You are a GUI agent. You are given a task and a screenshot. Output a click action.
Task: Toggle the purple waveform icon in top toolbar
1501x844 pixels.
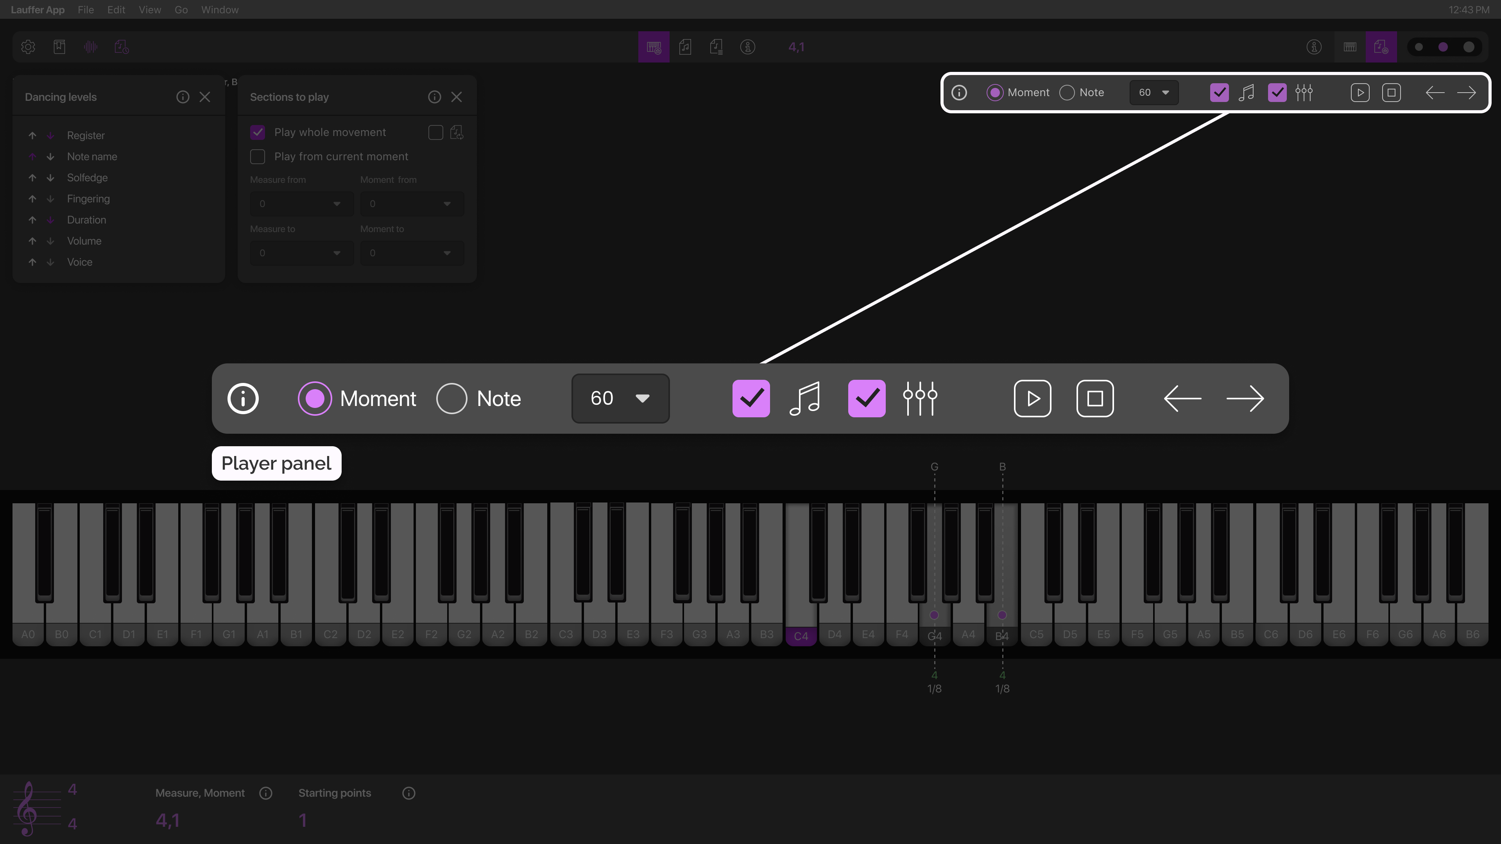[x=90, y=47]
